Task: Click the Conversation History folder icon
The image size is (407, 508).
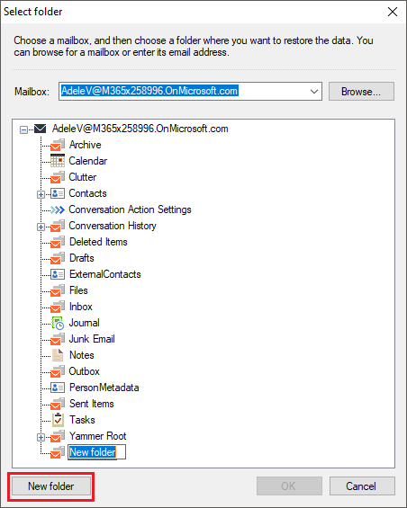Action: coord(58,226)
